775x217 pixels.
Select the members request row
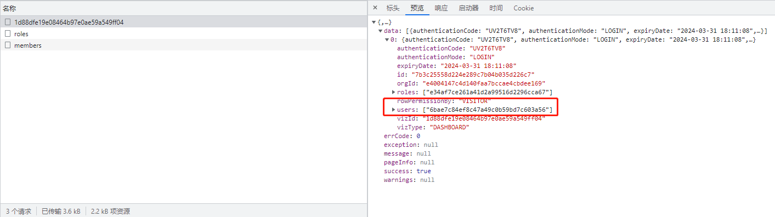coord(184,45)
